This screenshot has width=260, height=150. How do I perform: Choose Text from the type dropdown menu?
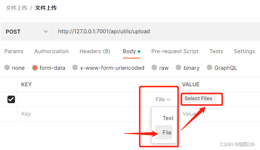[168, 118]
